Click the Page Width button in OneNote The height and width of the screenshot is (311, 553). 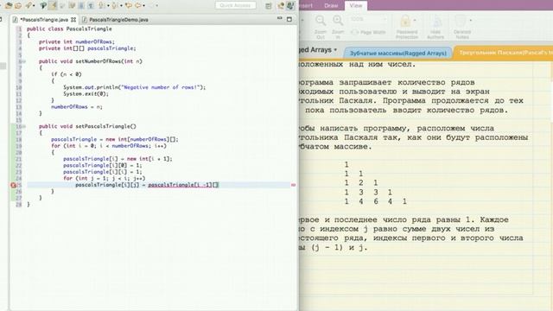point(369,32)
